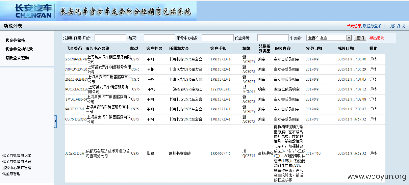
Task: Open 修改登录密码 in the sidebar
Action: [x=17, y=58]
